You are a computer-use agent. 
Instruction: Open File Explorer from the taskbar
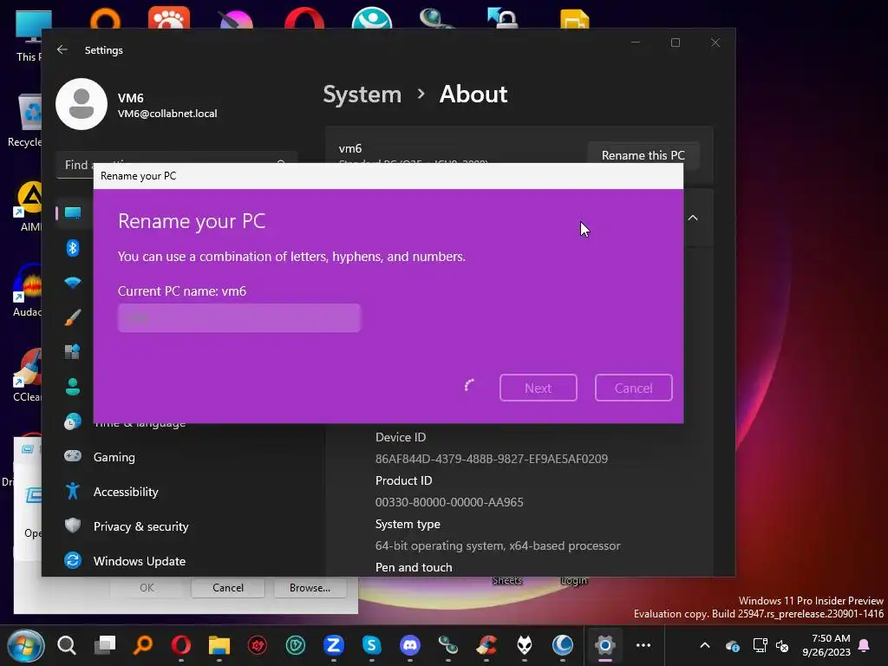pyautogui.click(x=219, y=645)
